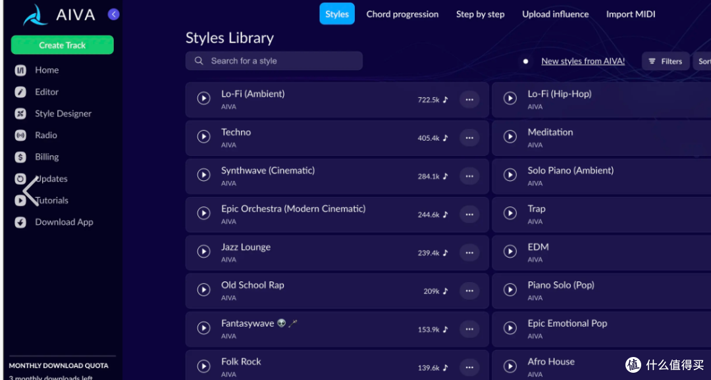Screen dimensions: 711x380
Task: Open Radio from sidebar
Action: (46, 135)
